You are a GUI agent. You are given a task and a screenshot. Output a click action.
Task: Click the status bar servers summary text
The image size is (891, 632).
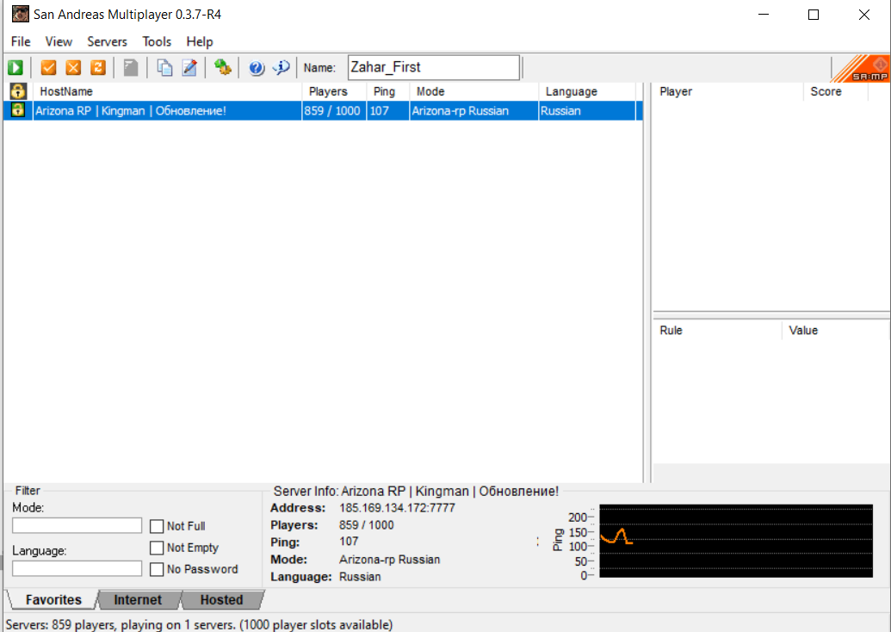[199, 624]
